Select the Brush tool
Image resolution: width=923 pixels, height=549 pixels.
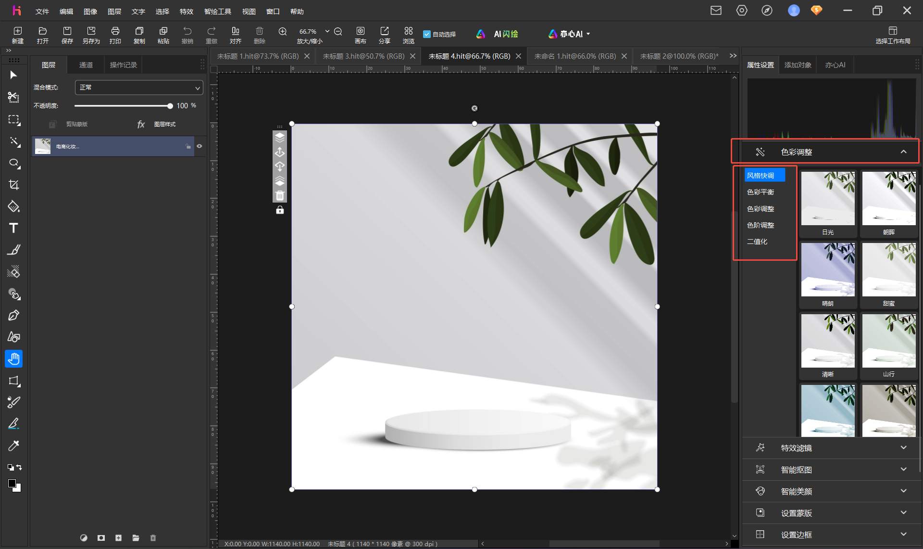coord(13,250)
